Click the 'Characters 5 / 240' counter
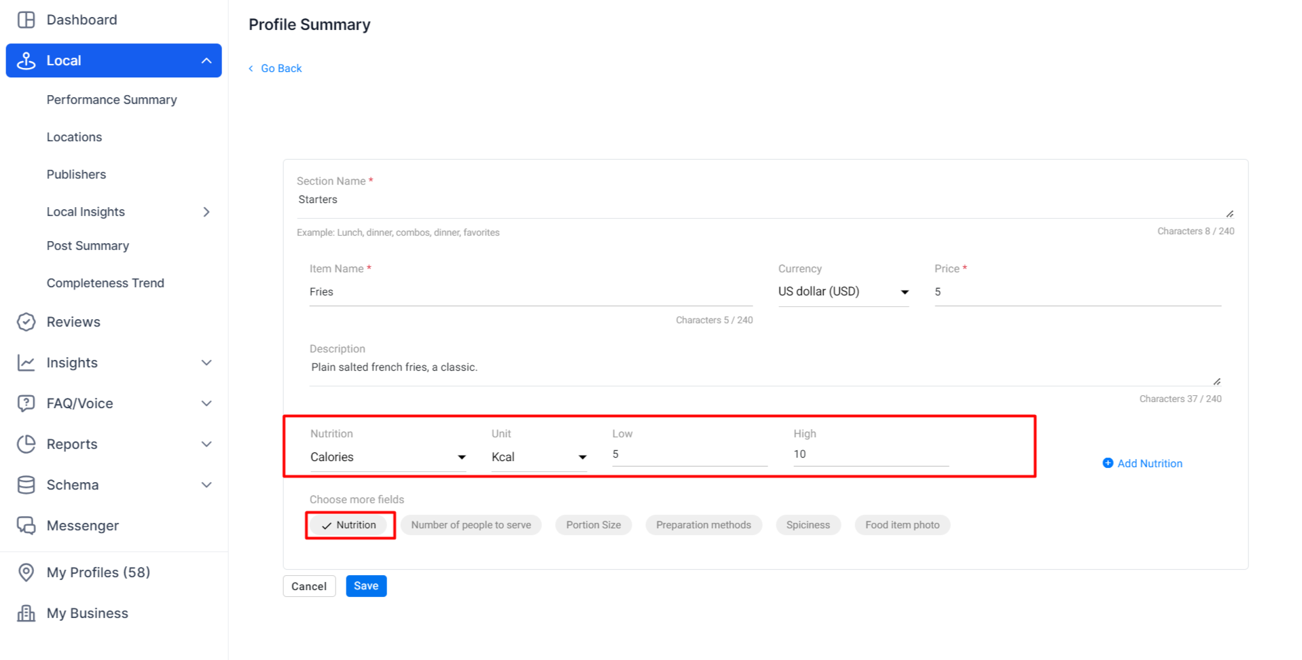This screenshot has height=660, width=1302. pos(715,320)
